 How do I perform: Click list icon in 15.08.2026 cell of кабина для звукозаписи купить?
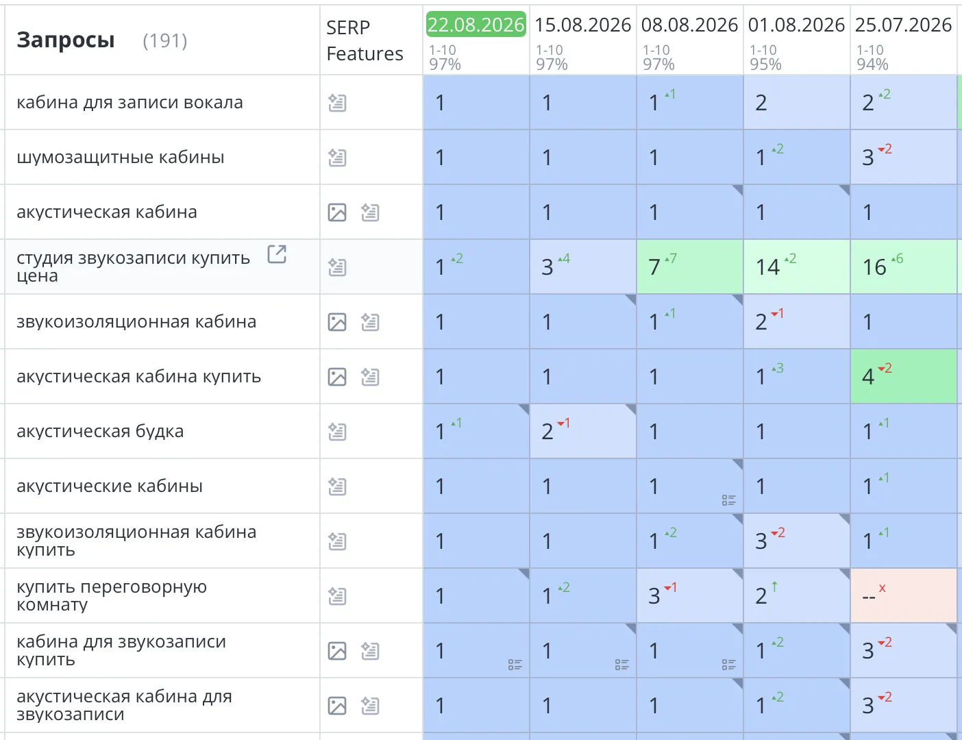tap(622, 665)
